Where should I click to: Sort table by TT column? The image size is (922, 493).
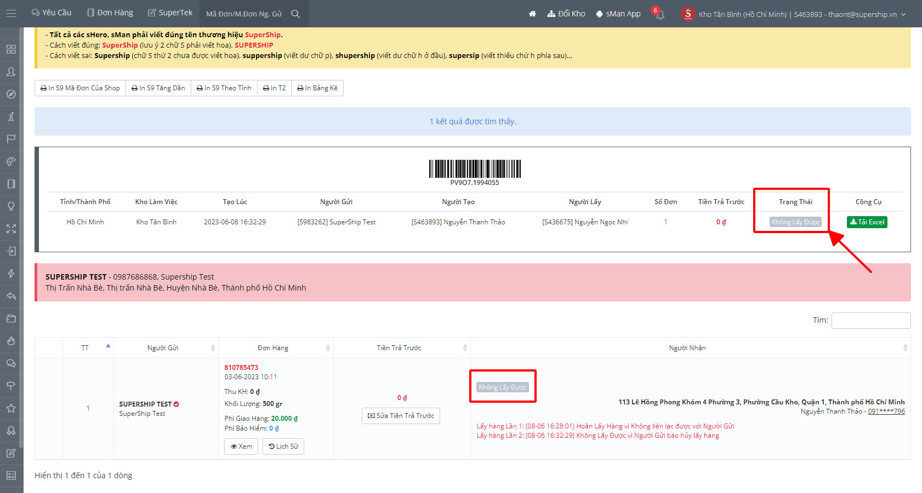pyautogui.click(x=88, y=348)
